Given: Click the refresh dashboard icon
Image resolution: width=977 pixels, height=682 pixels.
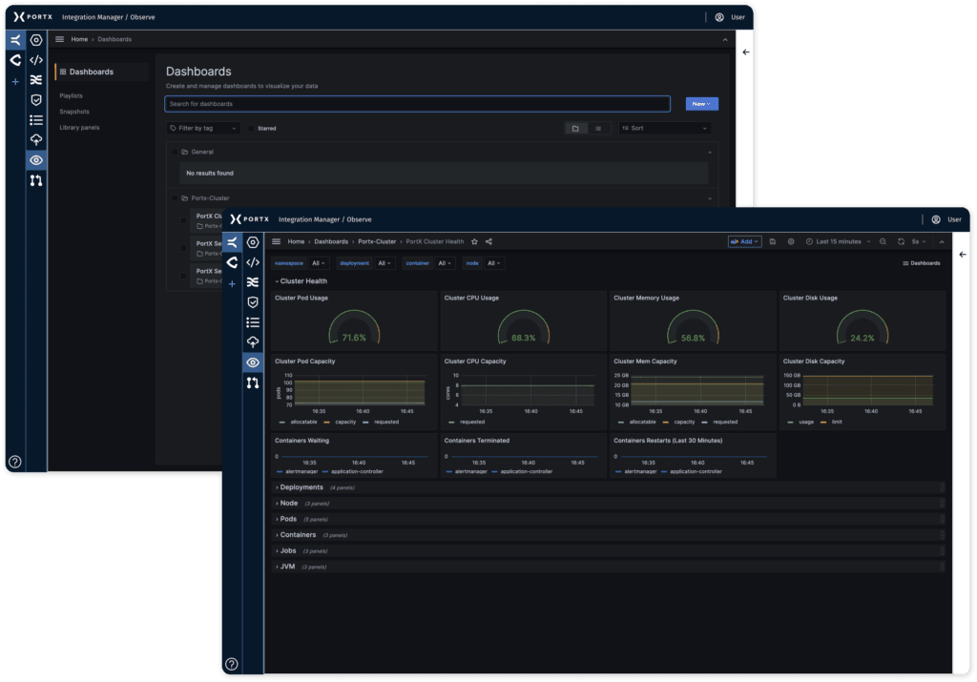Looking at the screenshot, I should pyautogui.click(x=901, y=242).
